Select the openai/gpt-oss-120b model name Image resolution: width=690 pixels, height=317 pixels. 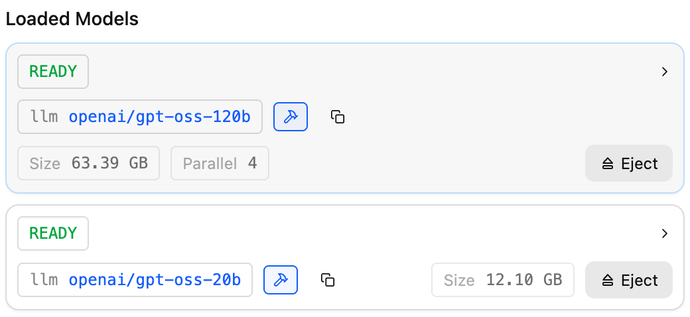(159, 117)
